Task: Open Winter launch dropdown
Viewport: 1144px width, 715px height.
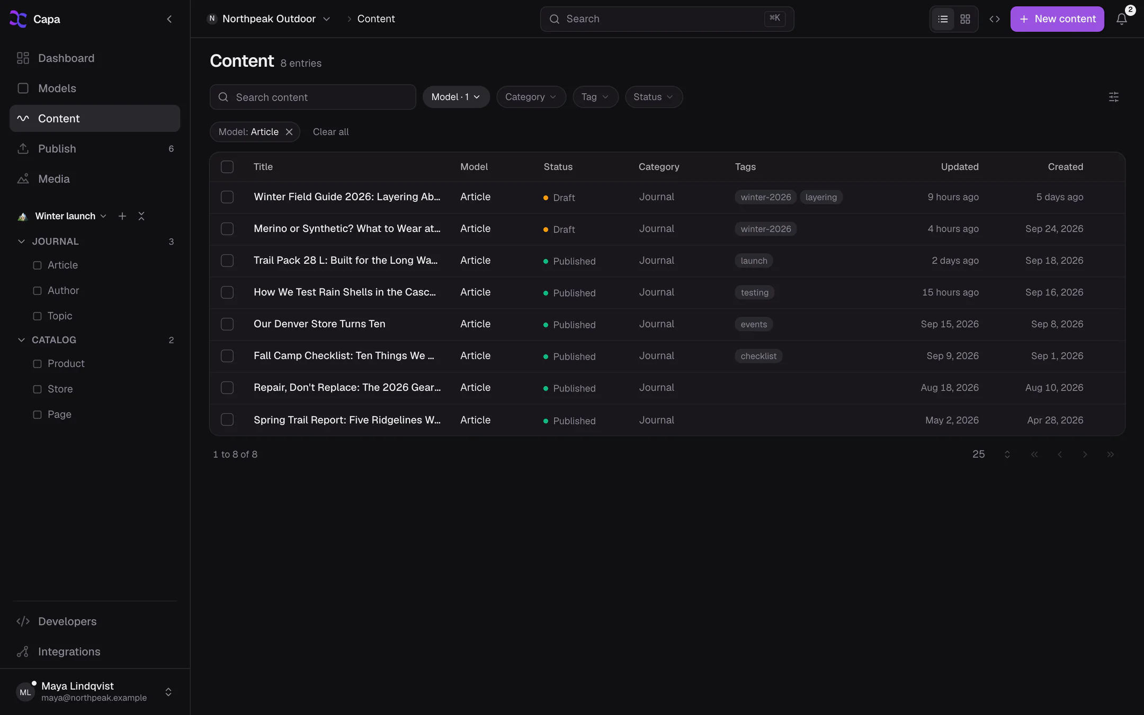Action: coord(70,216)
